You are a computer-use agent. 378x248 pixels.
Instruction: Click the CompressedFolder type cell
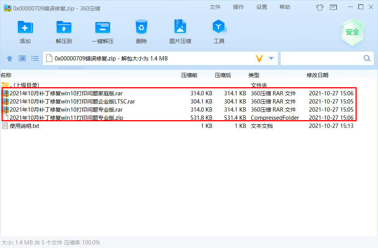click(275, 118)
